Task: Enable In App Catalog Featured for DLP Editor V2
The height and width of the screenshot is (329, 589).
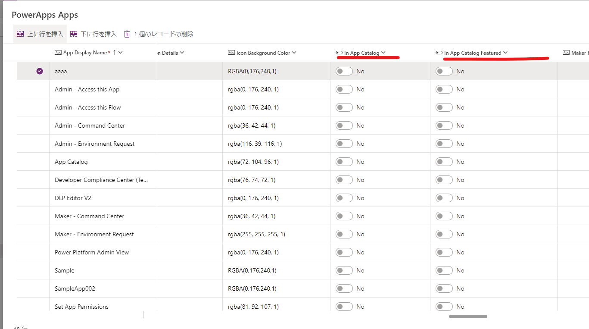Action: [x=444, y=198]
